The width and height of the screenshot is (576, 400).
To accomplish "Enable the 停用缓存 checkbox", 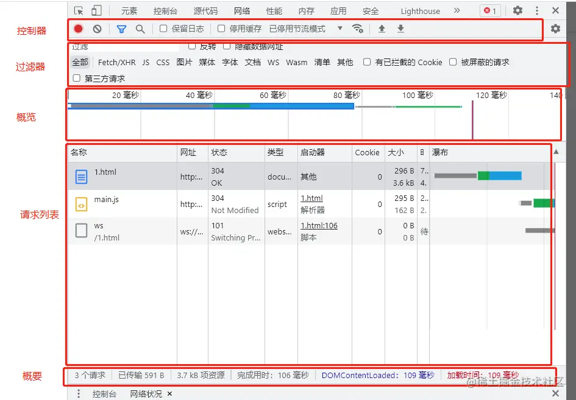I will [x=221, y=28].
